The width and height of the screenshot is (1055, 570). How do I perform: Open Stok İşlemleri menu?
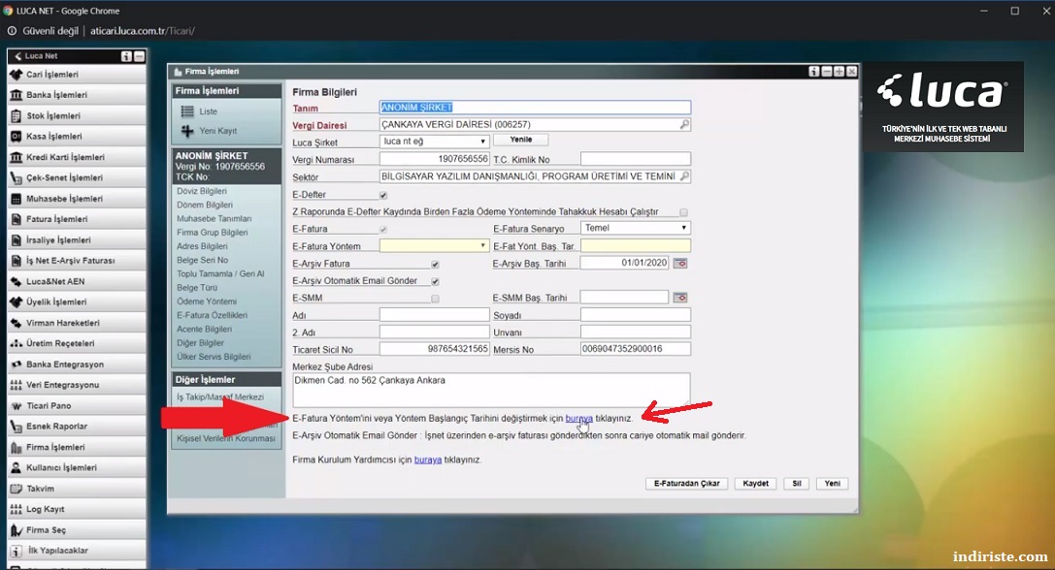[77, 115]
